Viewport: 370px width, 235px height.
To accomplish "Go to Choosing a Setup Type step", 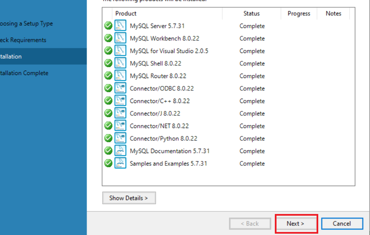I will tap(26, 24).
